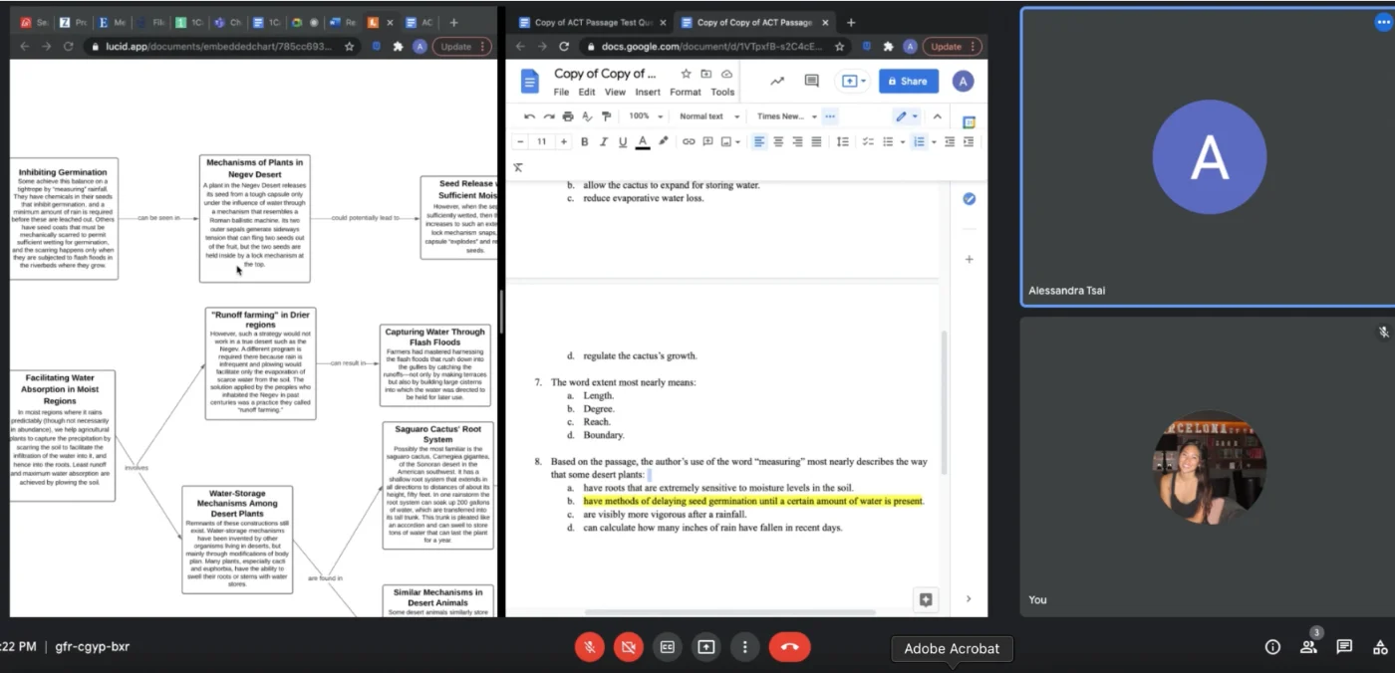Click the insert link icon in Docs
This screenshot has width=1395, height=673.
pos(689,142)
